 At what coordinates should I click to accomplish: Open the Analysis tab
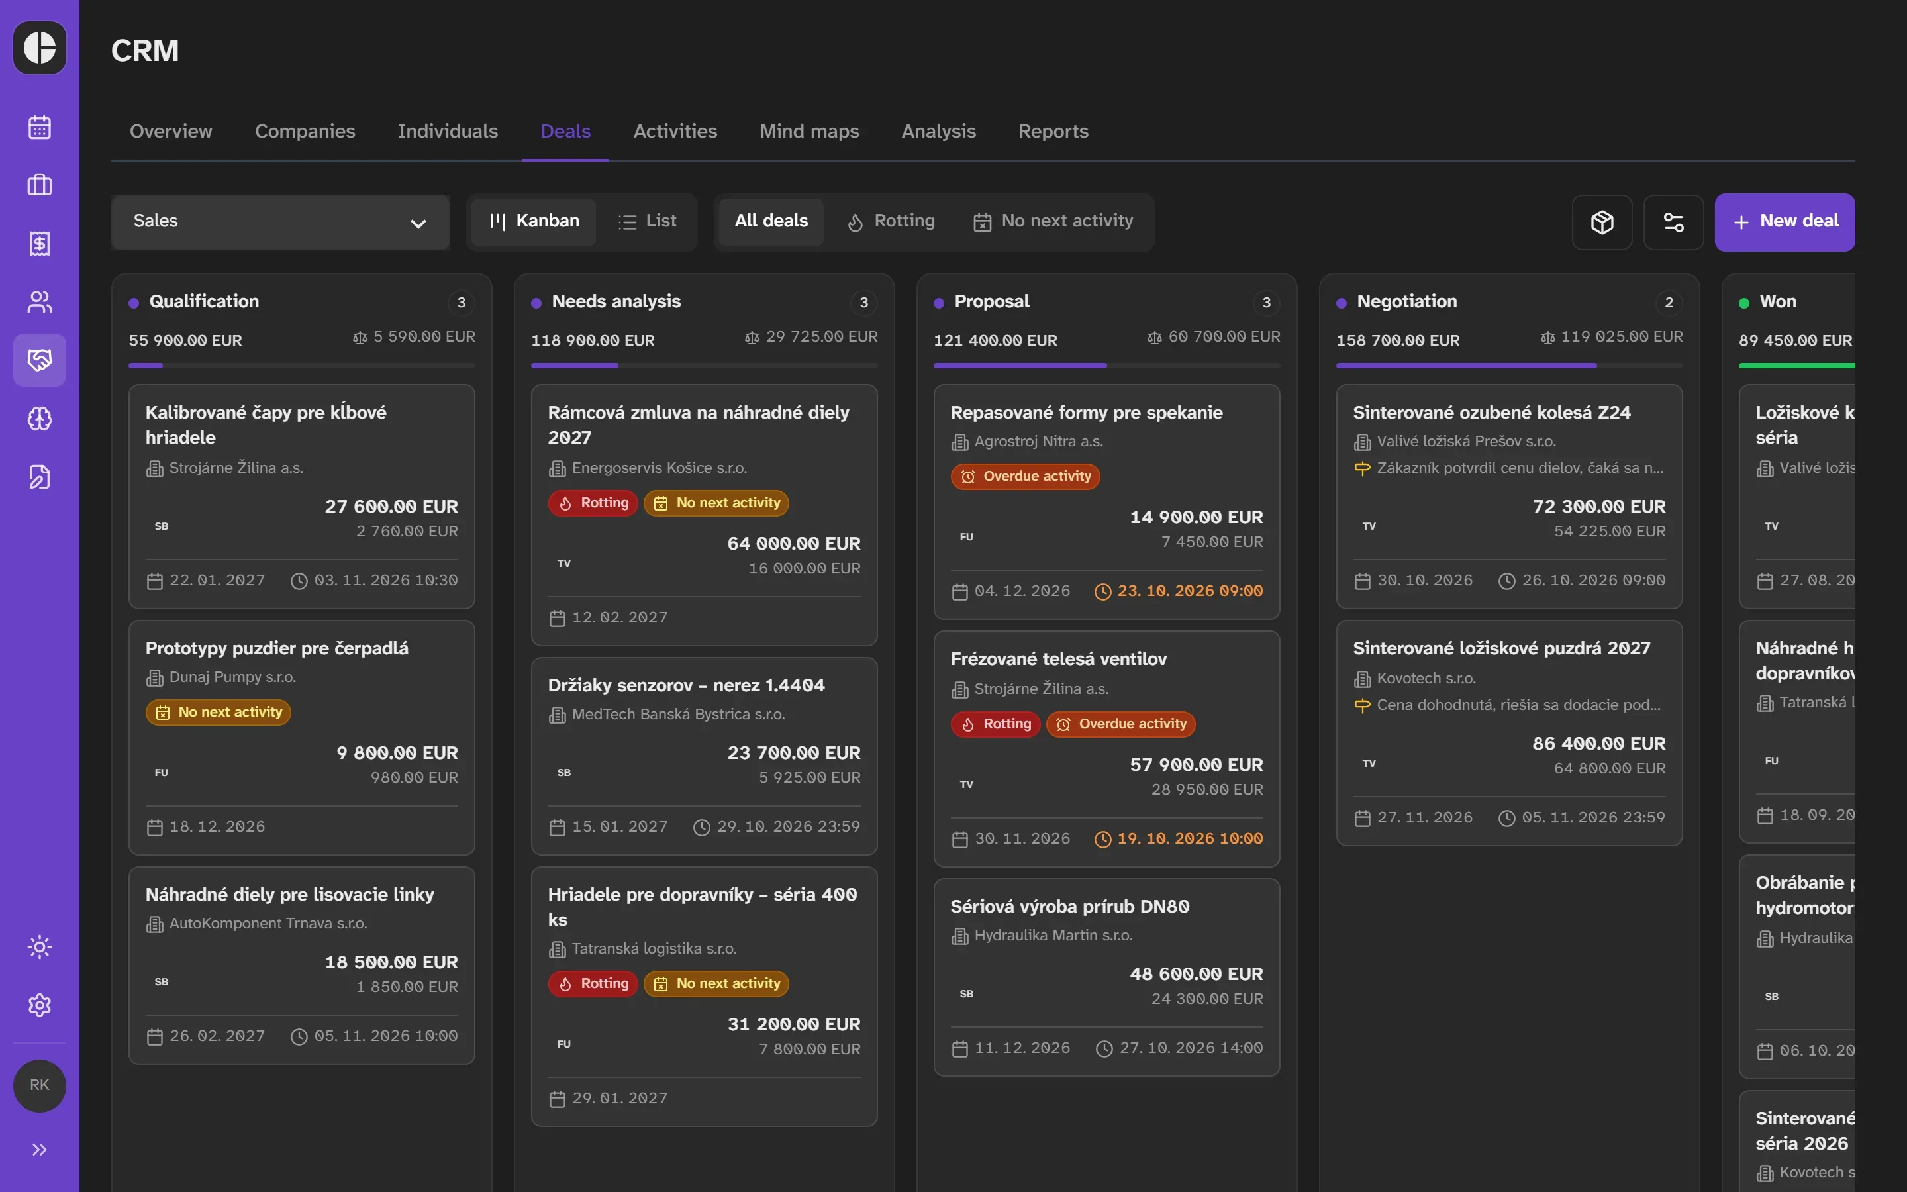pyautogui.click(x=938, y=132)
